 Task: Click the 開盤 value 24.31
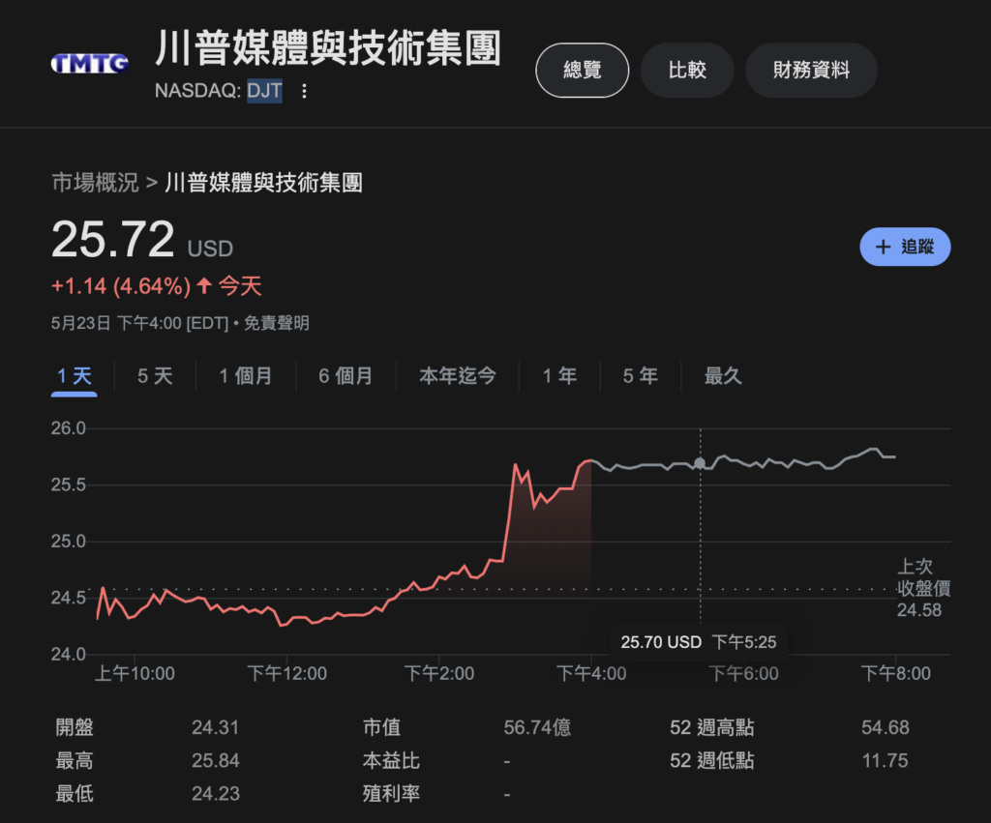(216, 727)
